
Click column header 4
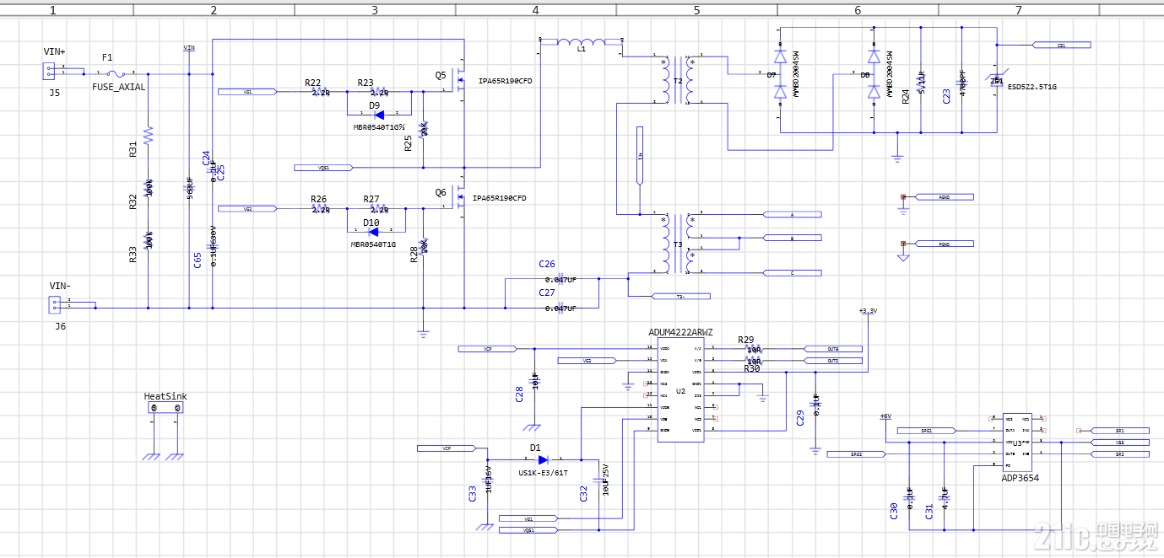536,10
